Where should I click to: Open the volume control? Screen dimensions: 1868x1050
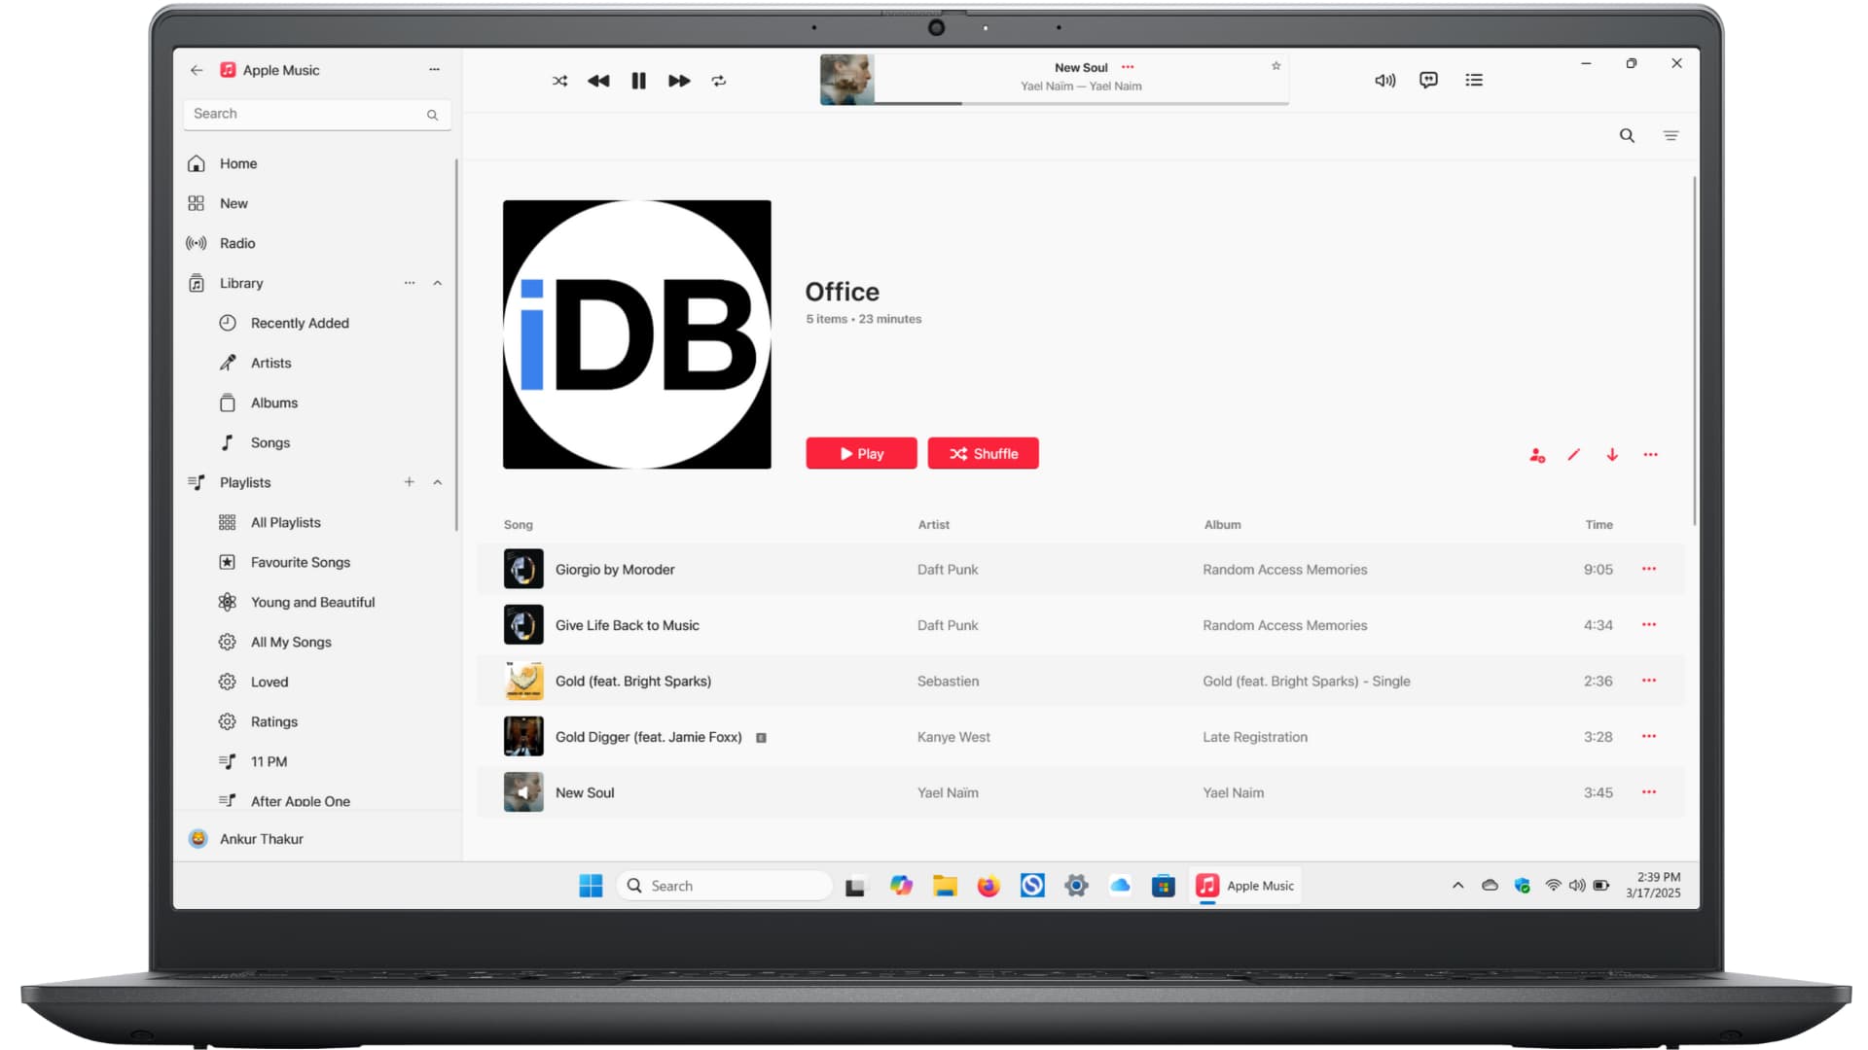click(1384, 81)
